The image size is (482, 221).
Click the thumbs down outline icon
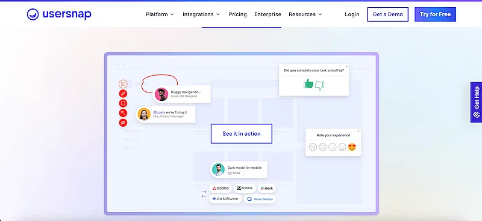(x=320, y=85)
